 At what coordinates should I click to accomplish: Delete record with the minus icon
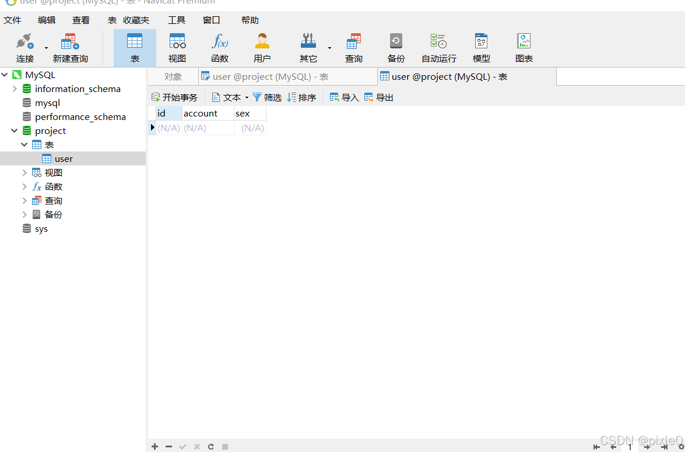click(168, 446)
